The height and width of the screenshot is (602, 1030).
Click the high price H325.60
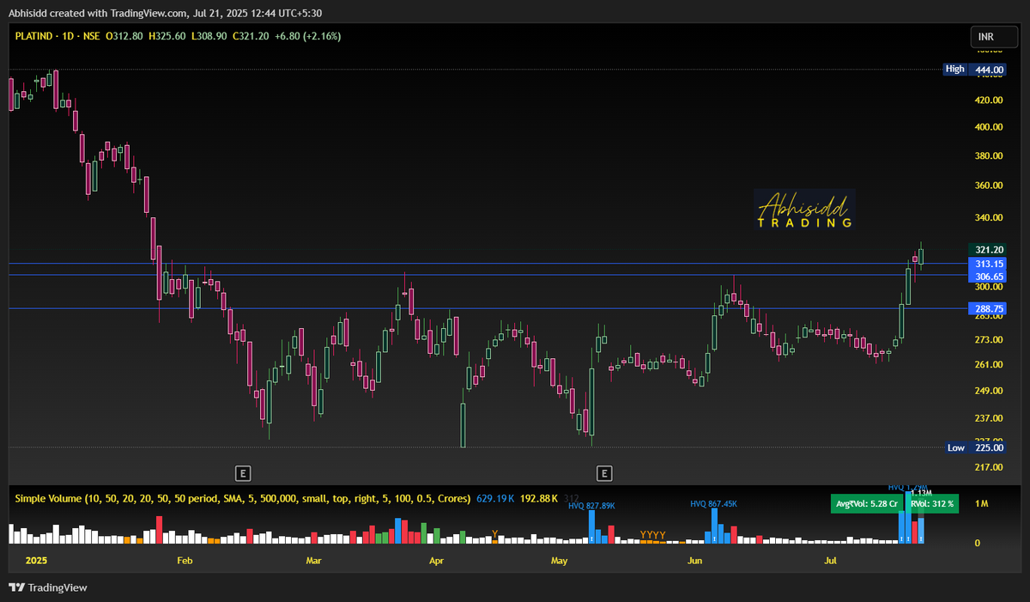pos(167,35)
